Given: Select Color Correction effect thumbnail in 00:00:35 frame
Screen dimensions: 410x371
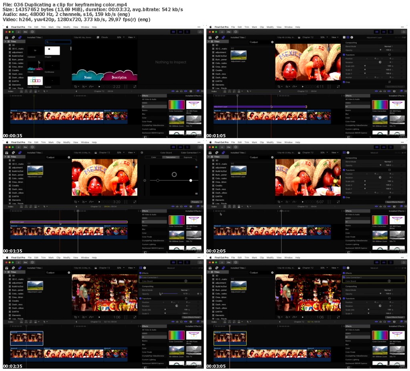Looking at the screenshot, I should 177,105.
